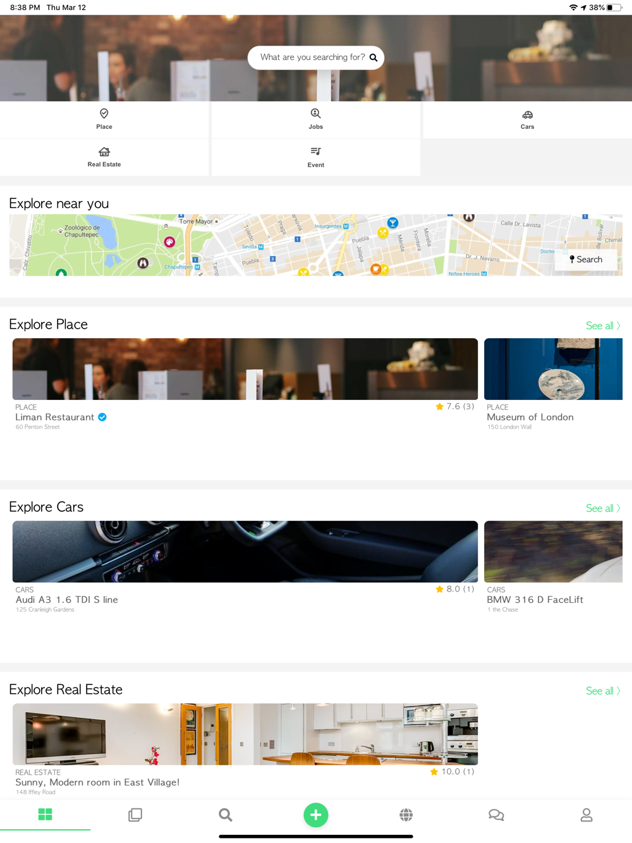Select the blue cocktail glass map marker
Viewport: 632px width, 843px height.
click(392, 222)
